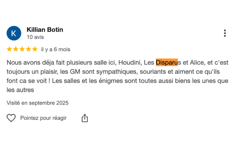
Task: Click the "10 avis" review count
Action: pos(35,37)
